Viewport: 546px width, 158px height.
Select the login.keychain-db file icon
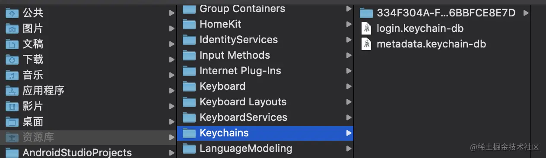pyautogui.click(x=366, y=28)
